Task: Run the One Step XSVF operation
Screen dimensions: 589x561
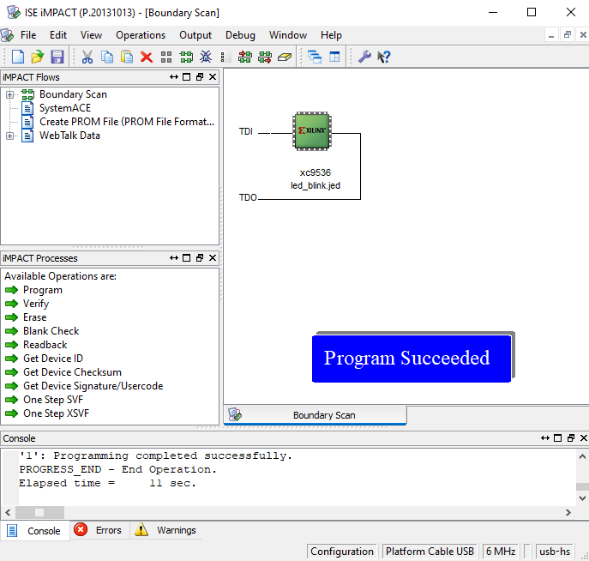Action: click(x=56, y=413)
